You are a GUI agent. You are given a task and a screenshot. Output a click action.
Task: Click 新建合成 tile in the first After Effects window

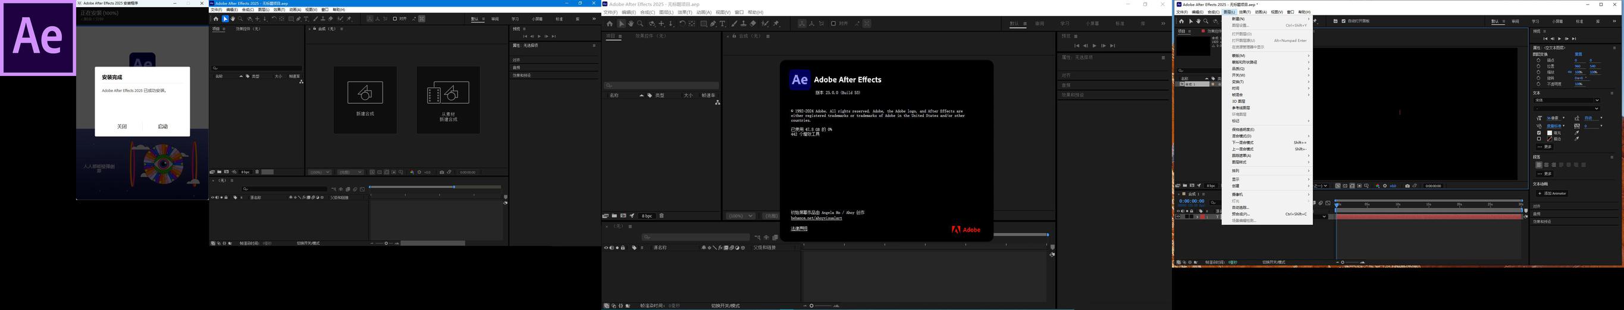[x=365, y=99]
